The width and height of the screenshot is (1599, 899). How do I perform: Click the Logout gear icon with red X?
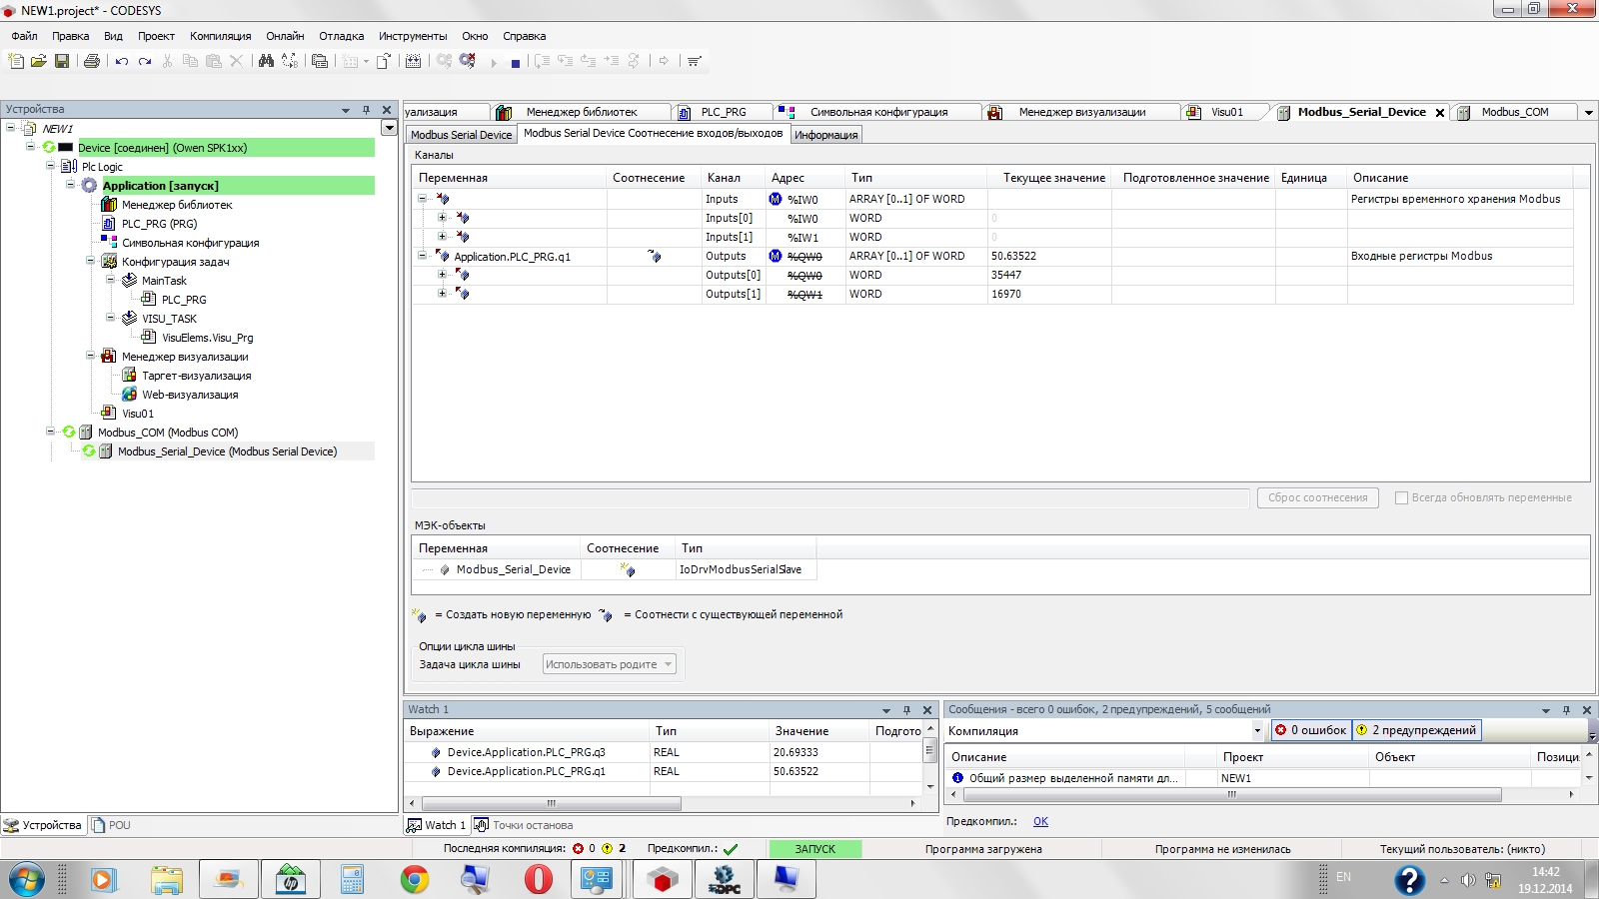(467, 61)
